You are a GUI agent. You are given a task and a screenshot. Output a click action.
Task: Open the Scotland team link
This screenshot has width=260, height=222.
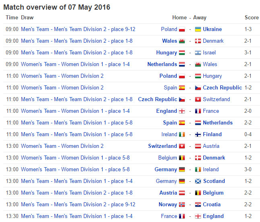[x=214, y=181]
